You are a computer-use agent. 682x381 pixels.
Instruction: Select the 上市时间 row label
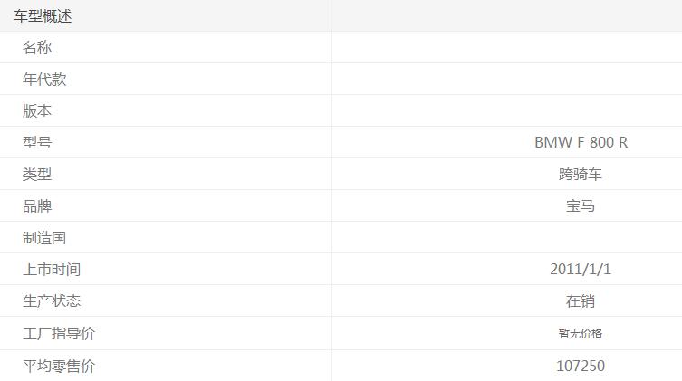click(52, 270)
